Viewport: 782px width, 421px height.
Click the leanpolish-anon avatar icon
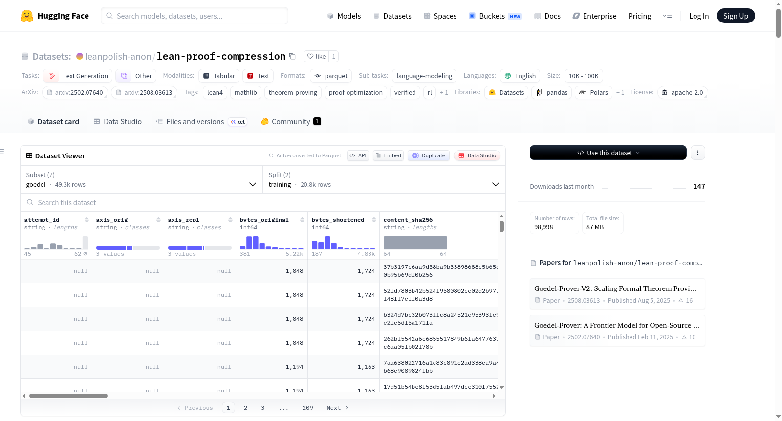[x=80, y=56]
